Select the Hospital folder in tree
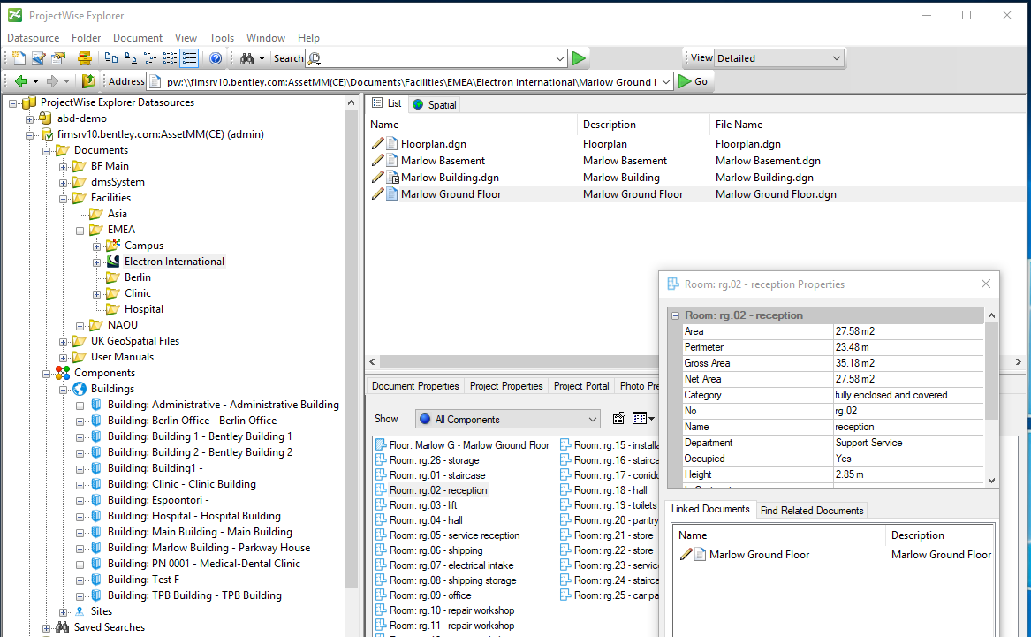Image resolution: width=1031 pixels, height=637 pixels. coord(143,309)
